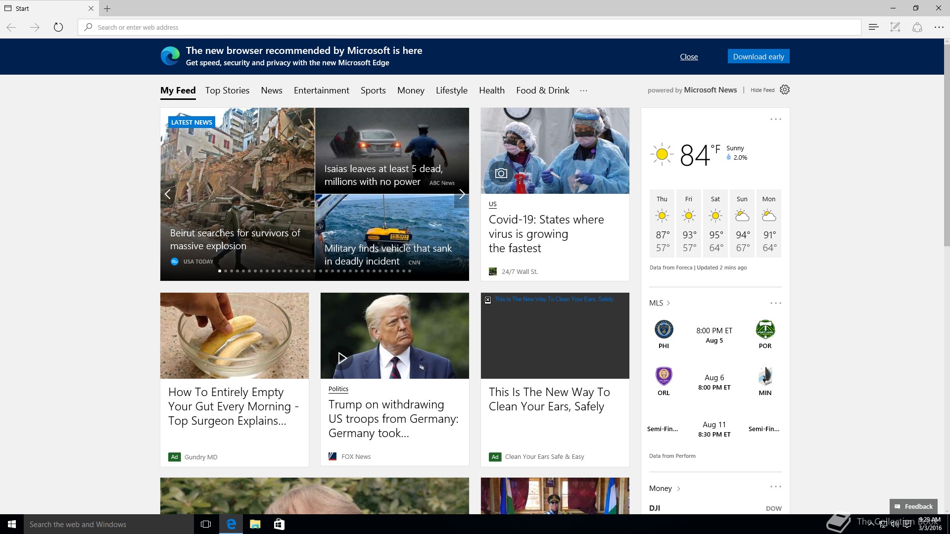Open the Hub favorites icon
This screenshot has width=950, height=534.
873,27
